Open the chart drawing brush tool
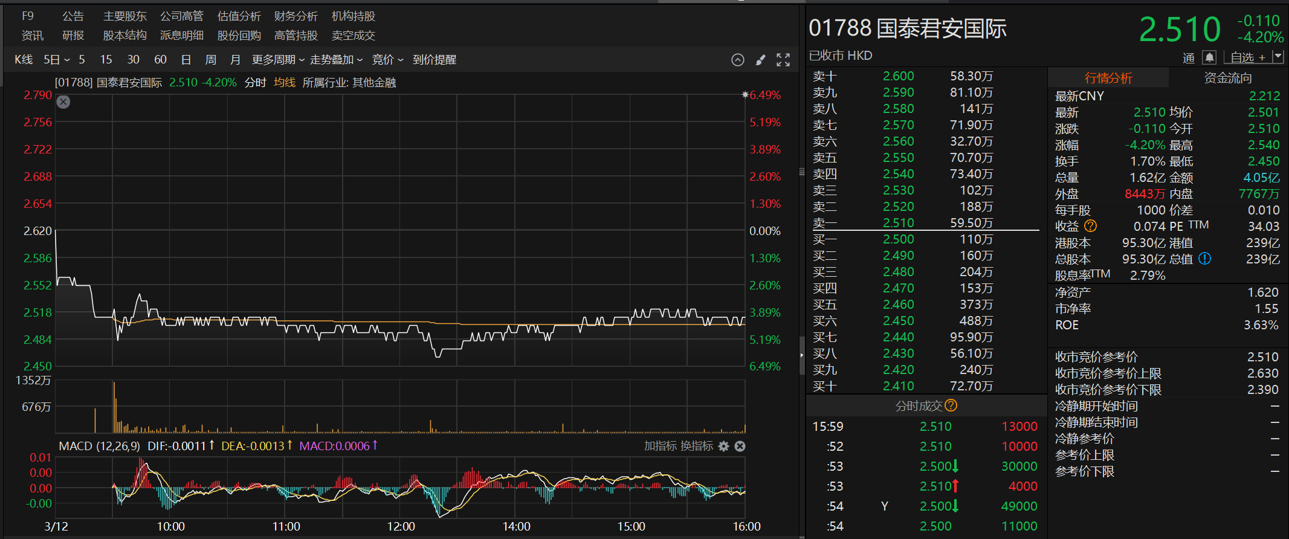This screenshot has height=539, width=1289. (761, 60)
